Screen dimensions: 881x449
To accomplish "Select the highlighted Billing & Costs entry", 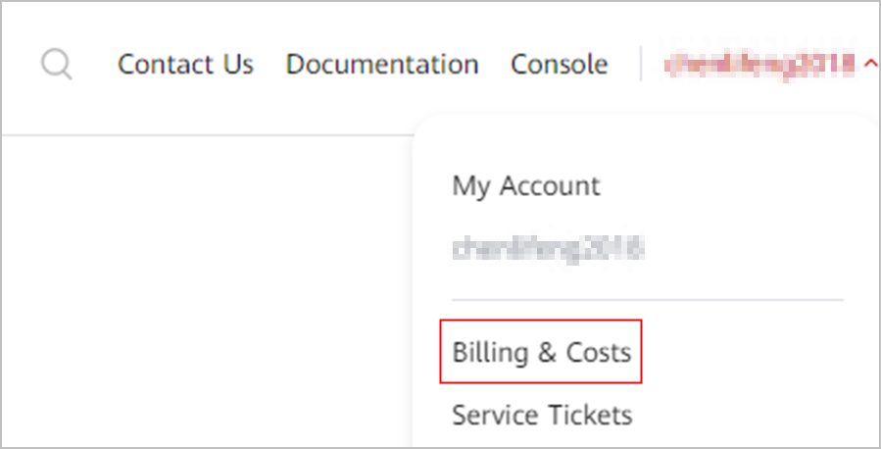I will 541,352.
